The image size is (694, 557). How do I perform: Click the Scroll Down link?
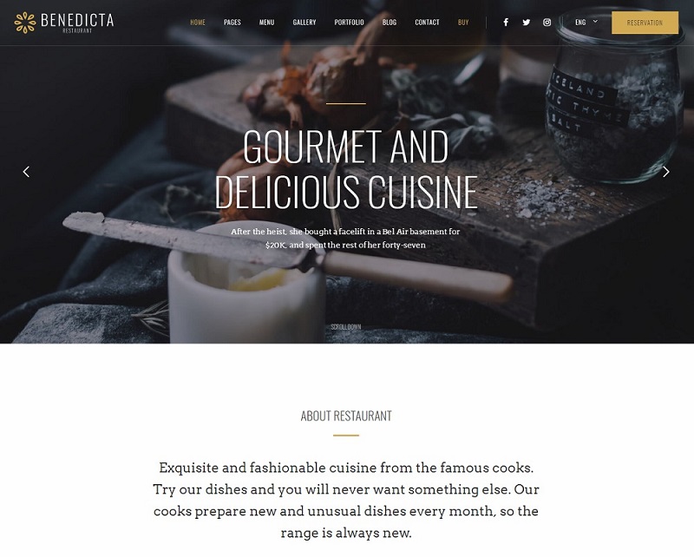(x=346, y=327)
